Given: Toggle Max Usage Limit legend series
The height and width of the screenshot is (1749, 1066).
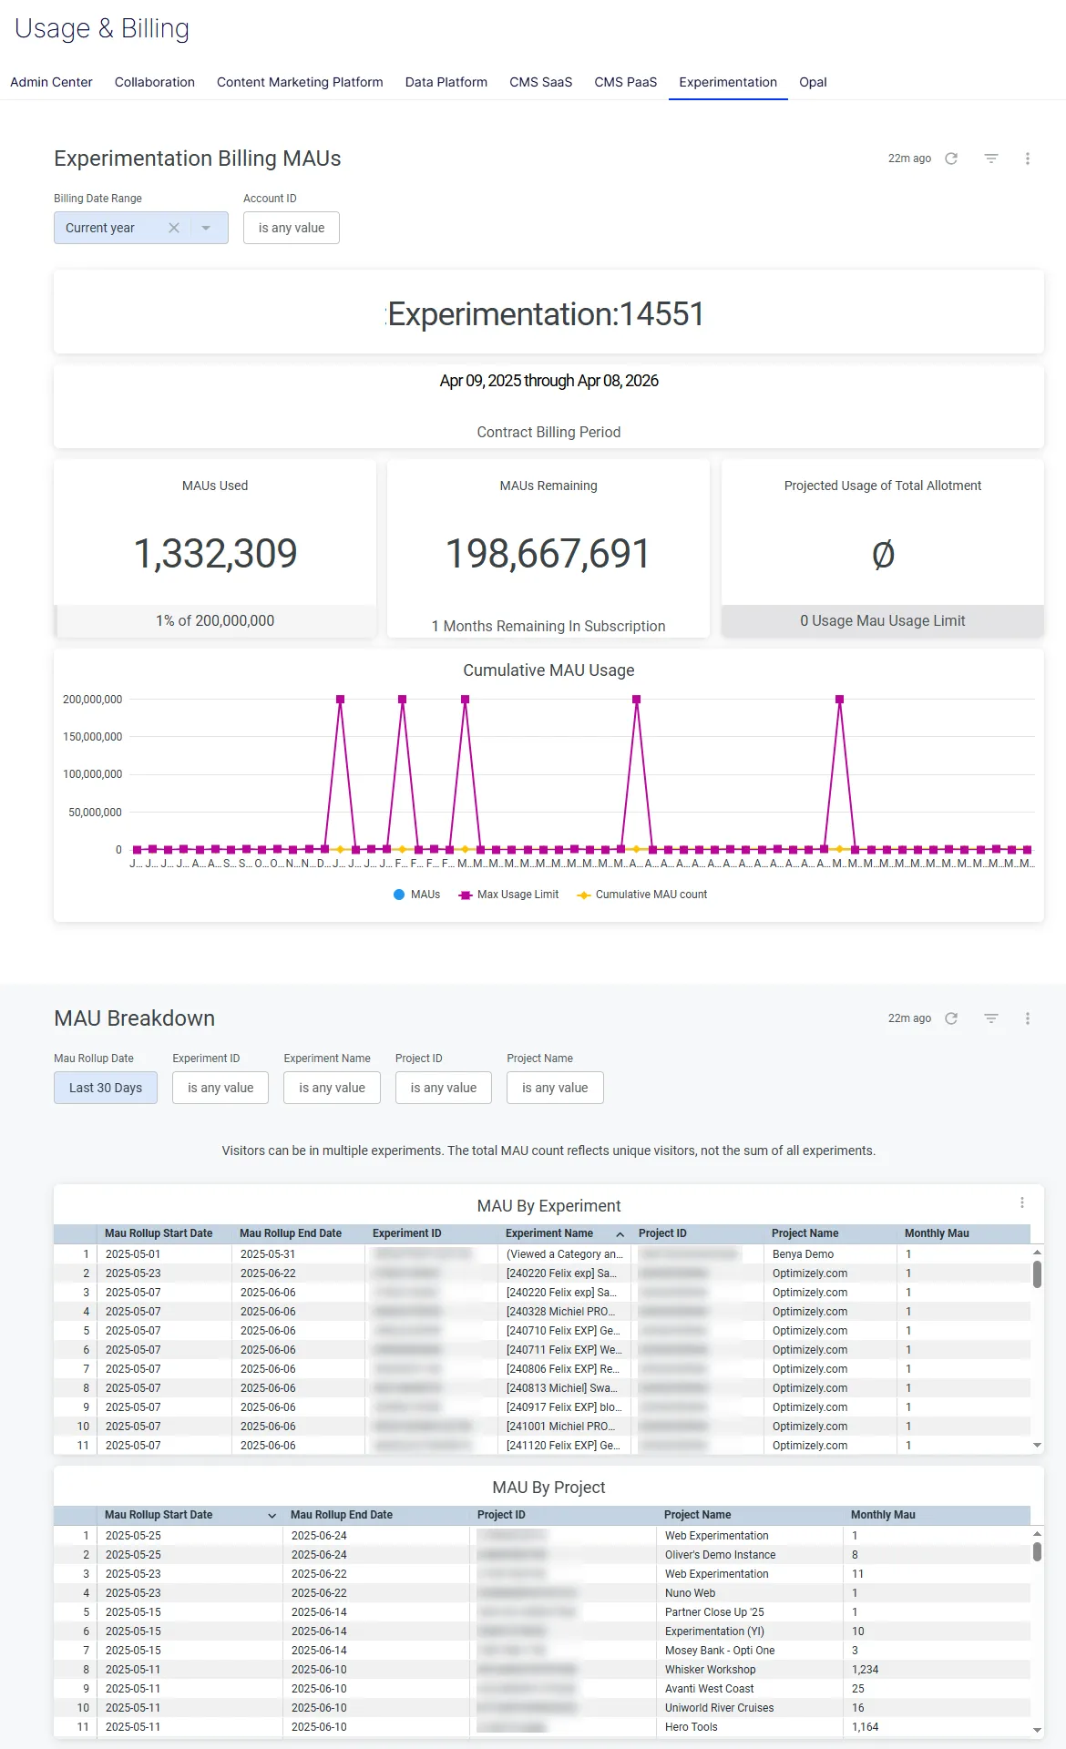Looking at the screenshot, I should (508, 895).
